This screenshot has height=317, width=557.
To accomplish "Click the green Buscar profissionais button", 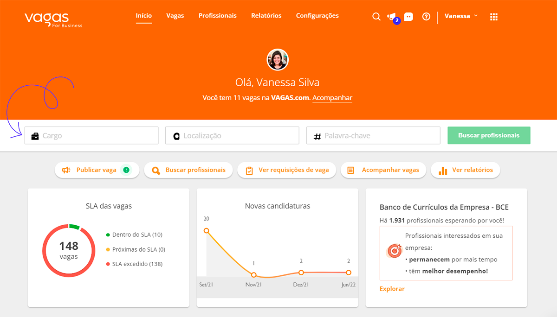I will coord(489,135).
